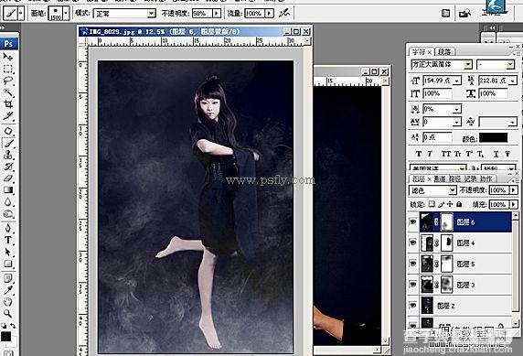523x356 pixels.
Task: Select the Lasso tool
Action: tap(7, 81)
